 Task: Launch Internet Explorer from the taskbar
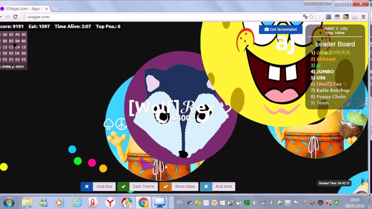pos(77,202)
